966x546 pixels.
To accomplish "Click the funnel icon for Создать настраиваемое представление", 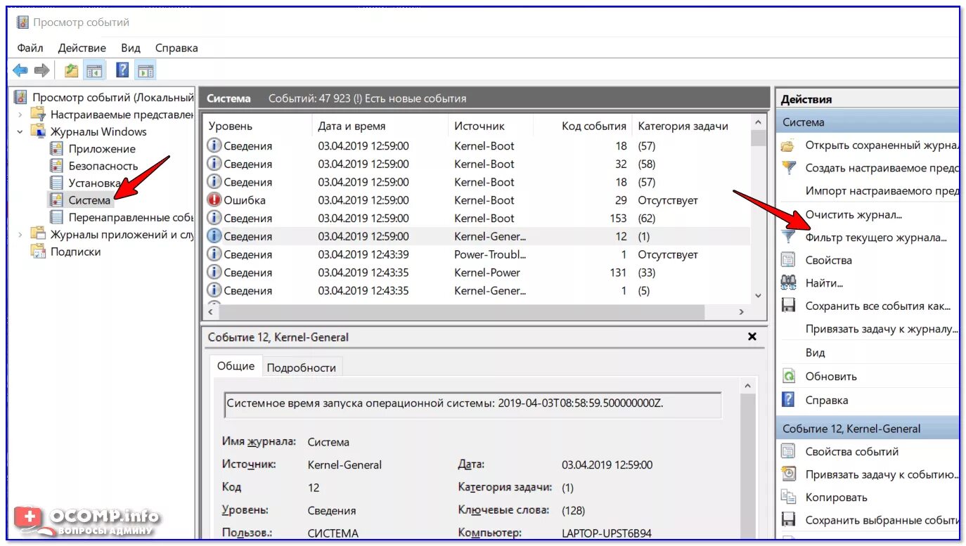I will tap(789, 168).
